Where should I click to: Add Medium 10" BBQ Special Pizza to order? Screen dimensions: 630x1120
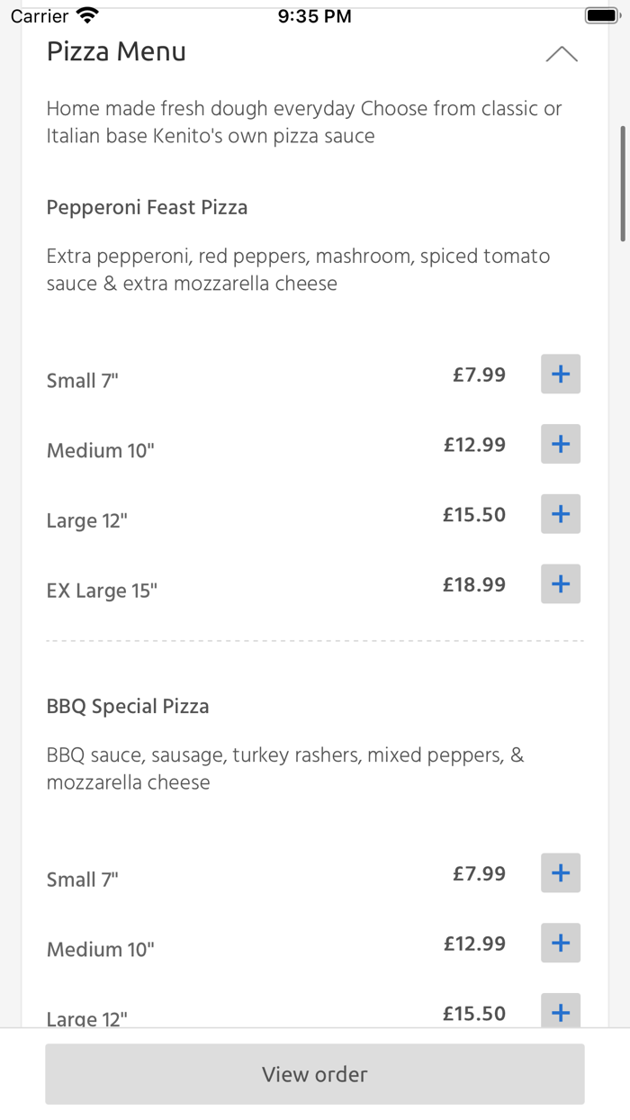(x=560, y=943)
